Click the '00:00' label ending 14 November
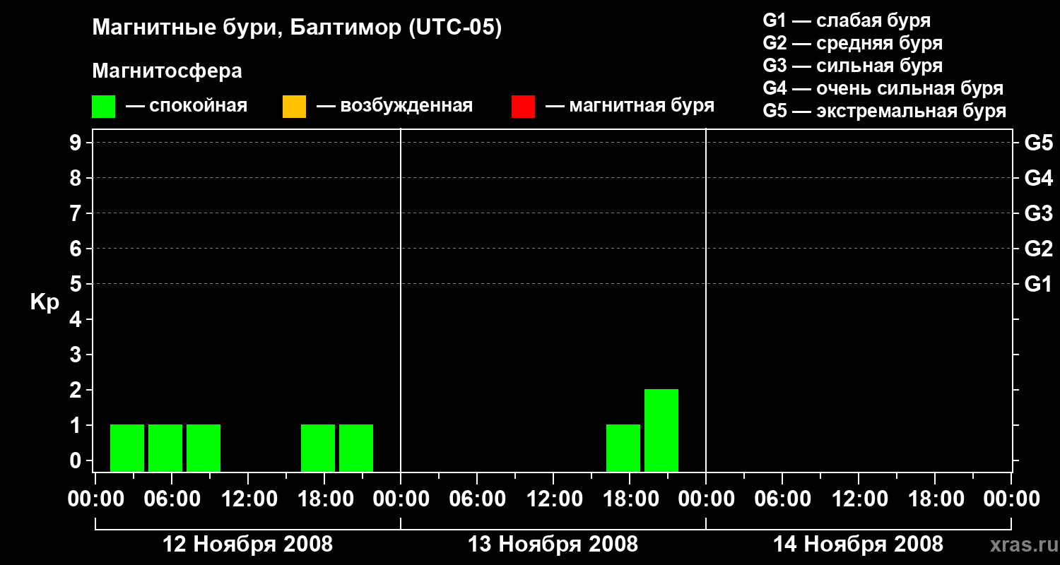The height and width of the screenshot is (565, 1060). click(x=1011, y=499)
